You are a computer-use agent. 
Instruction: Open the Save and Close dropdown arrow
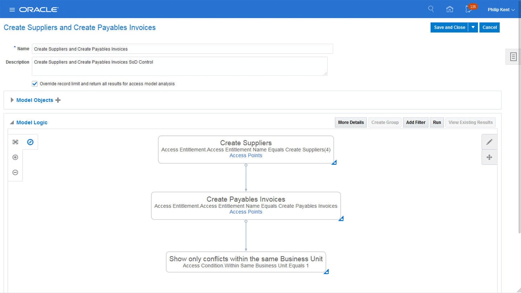(x=473, y=27)
